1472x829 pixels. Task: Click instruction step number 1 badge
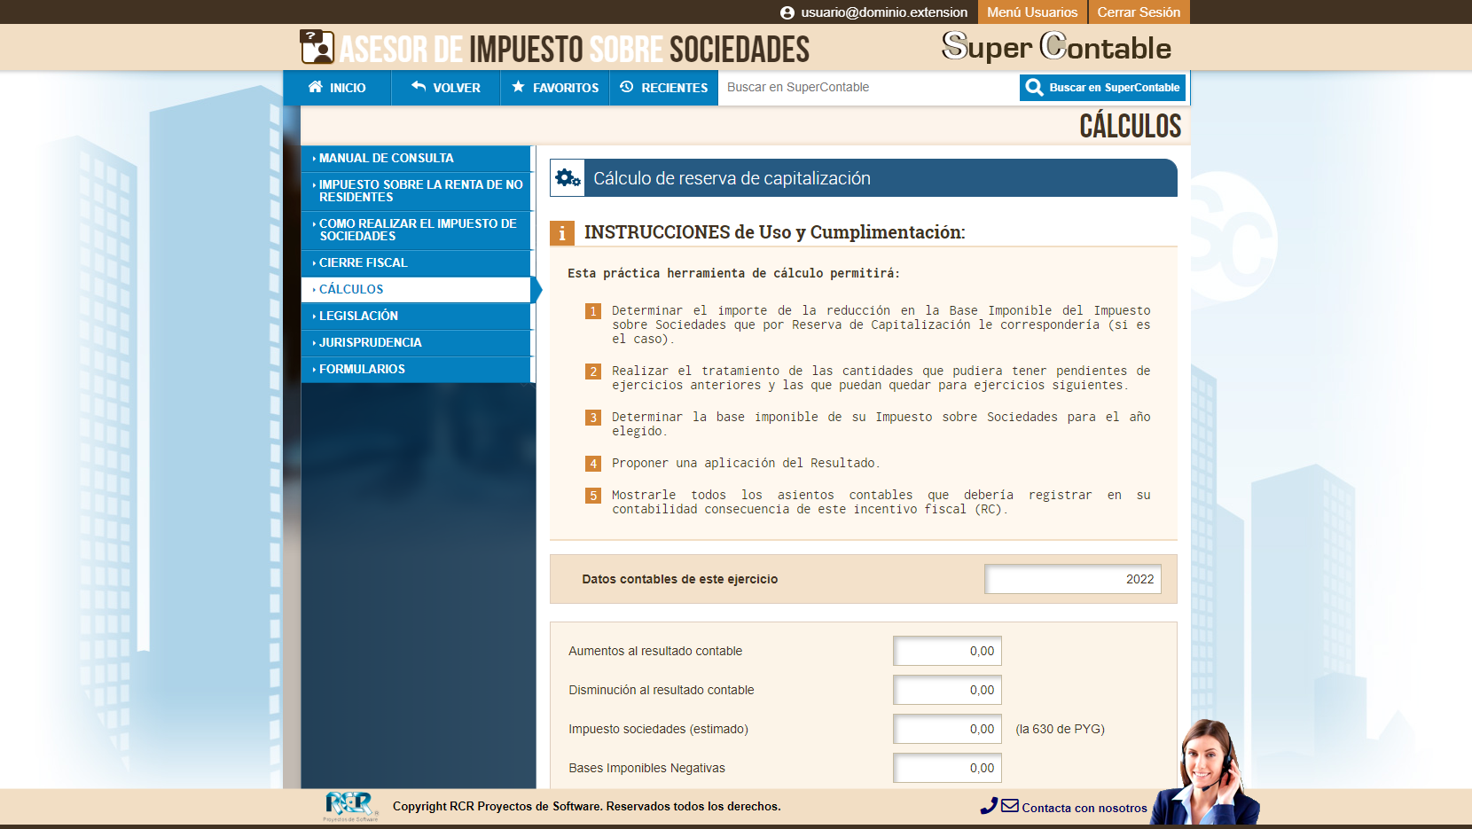(593, 311)
